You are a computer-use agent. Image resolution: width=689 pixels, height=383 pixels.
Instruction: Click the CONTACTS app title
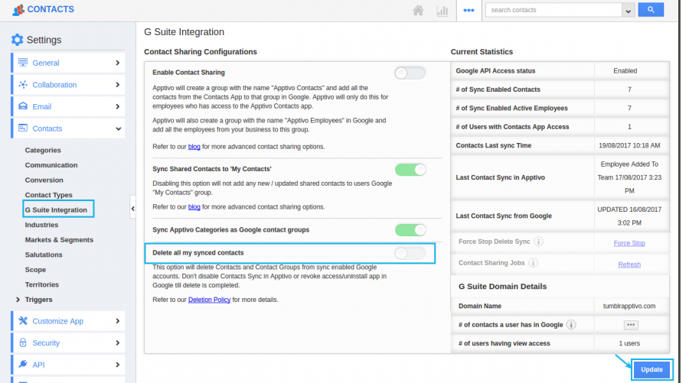pos(51,9)
